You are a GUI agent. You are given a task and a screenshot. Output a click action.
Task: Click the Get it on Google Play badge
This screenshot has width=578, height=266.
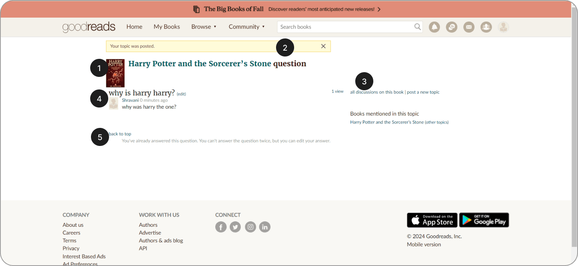(484, 220)
